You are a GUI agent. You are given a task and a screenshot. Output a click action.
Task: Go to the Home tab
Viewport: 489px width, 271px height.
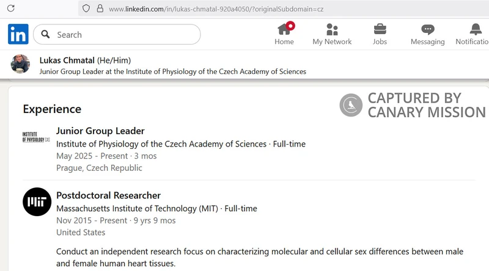(x=284, y=34)
